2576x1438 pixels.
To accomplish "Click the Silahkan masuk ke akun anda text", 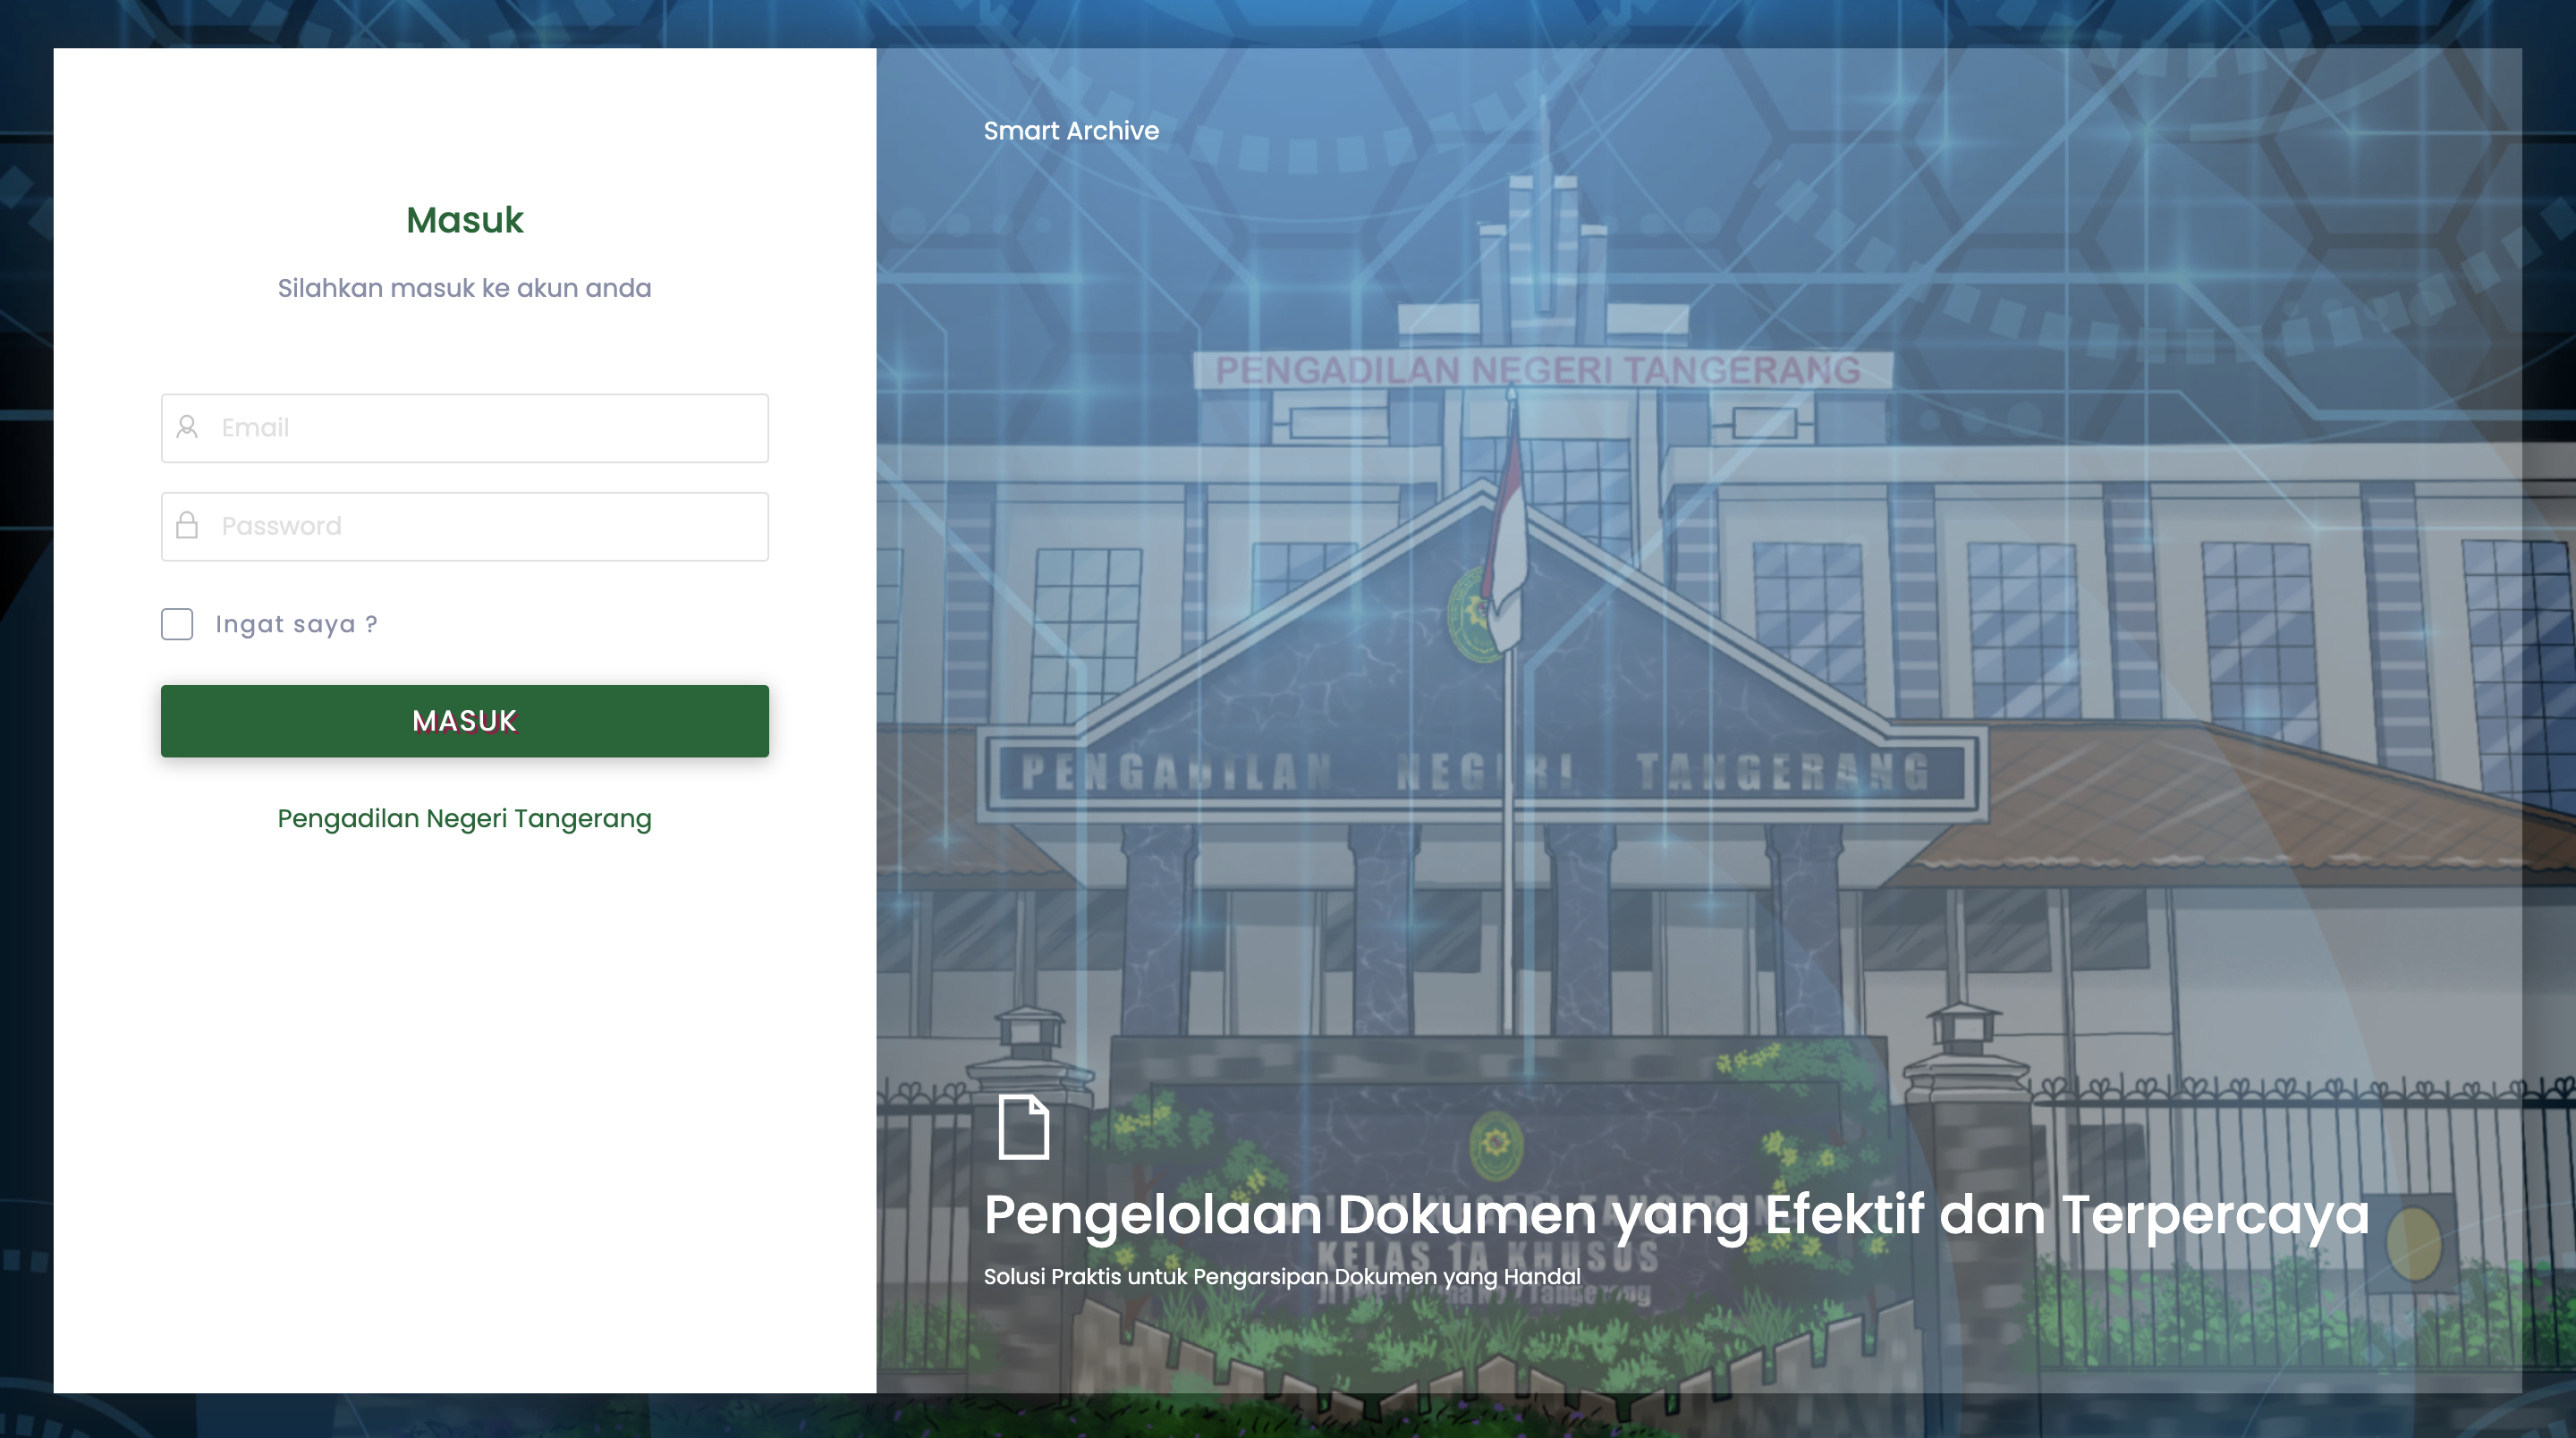I will pyautogui.click(x=464, y=288).
